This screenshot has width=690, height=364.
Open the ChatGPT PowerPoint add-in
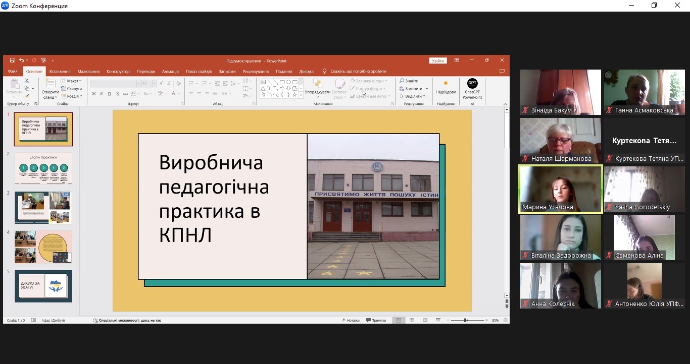[x=472, y=89]
